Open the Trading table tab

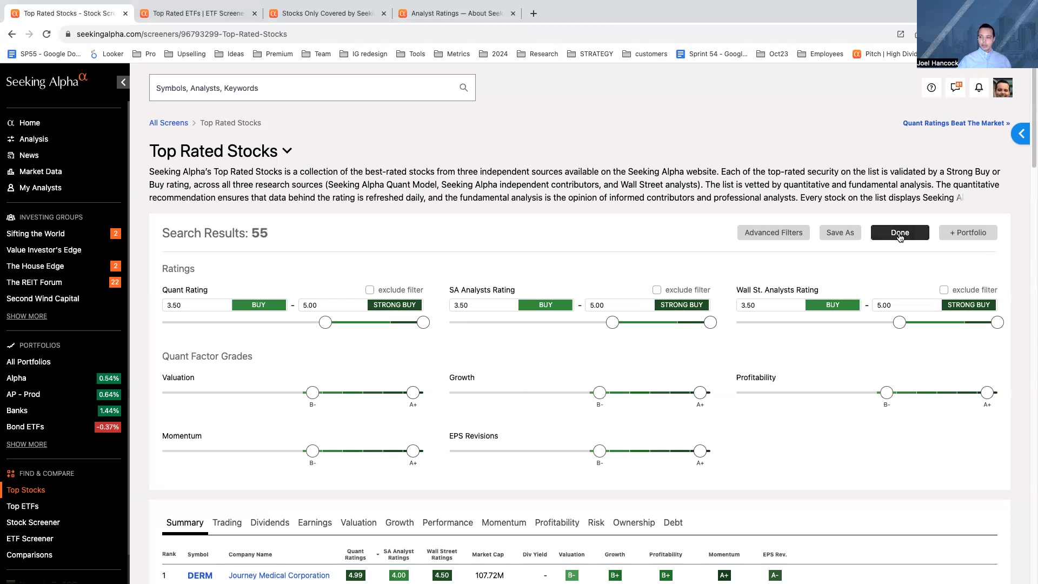point(227,523)
